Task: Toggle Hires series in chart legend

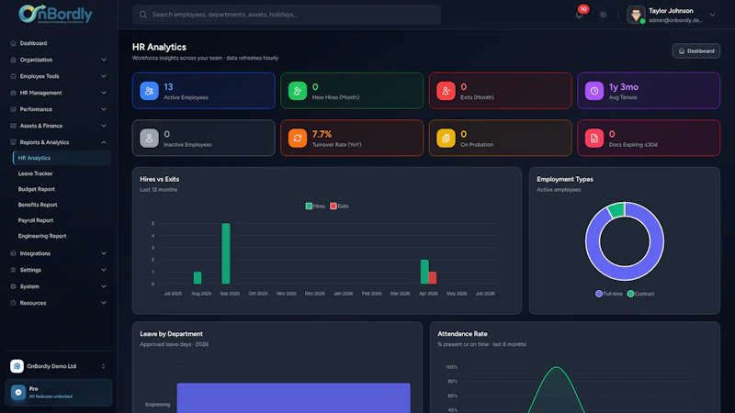Action: click(315, 206)
